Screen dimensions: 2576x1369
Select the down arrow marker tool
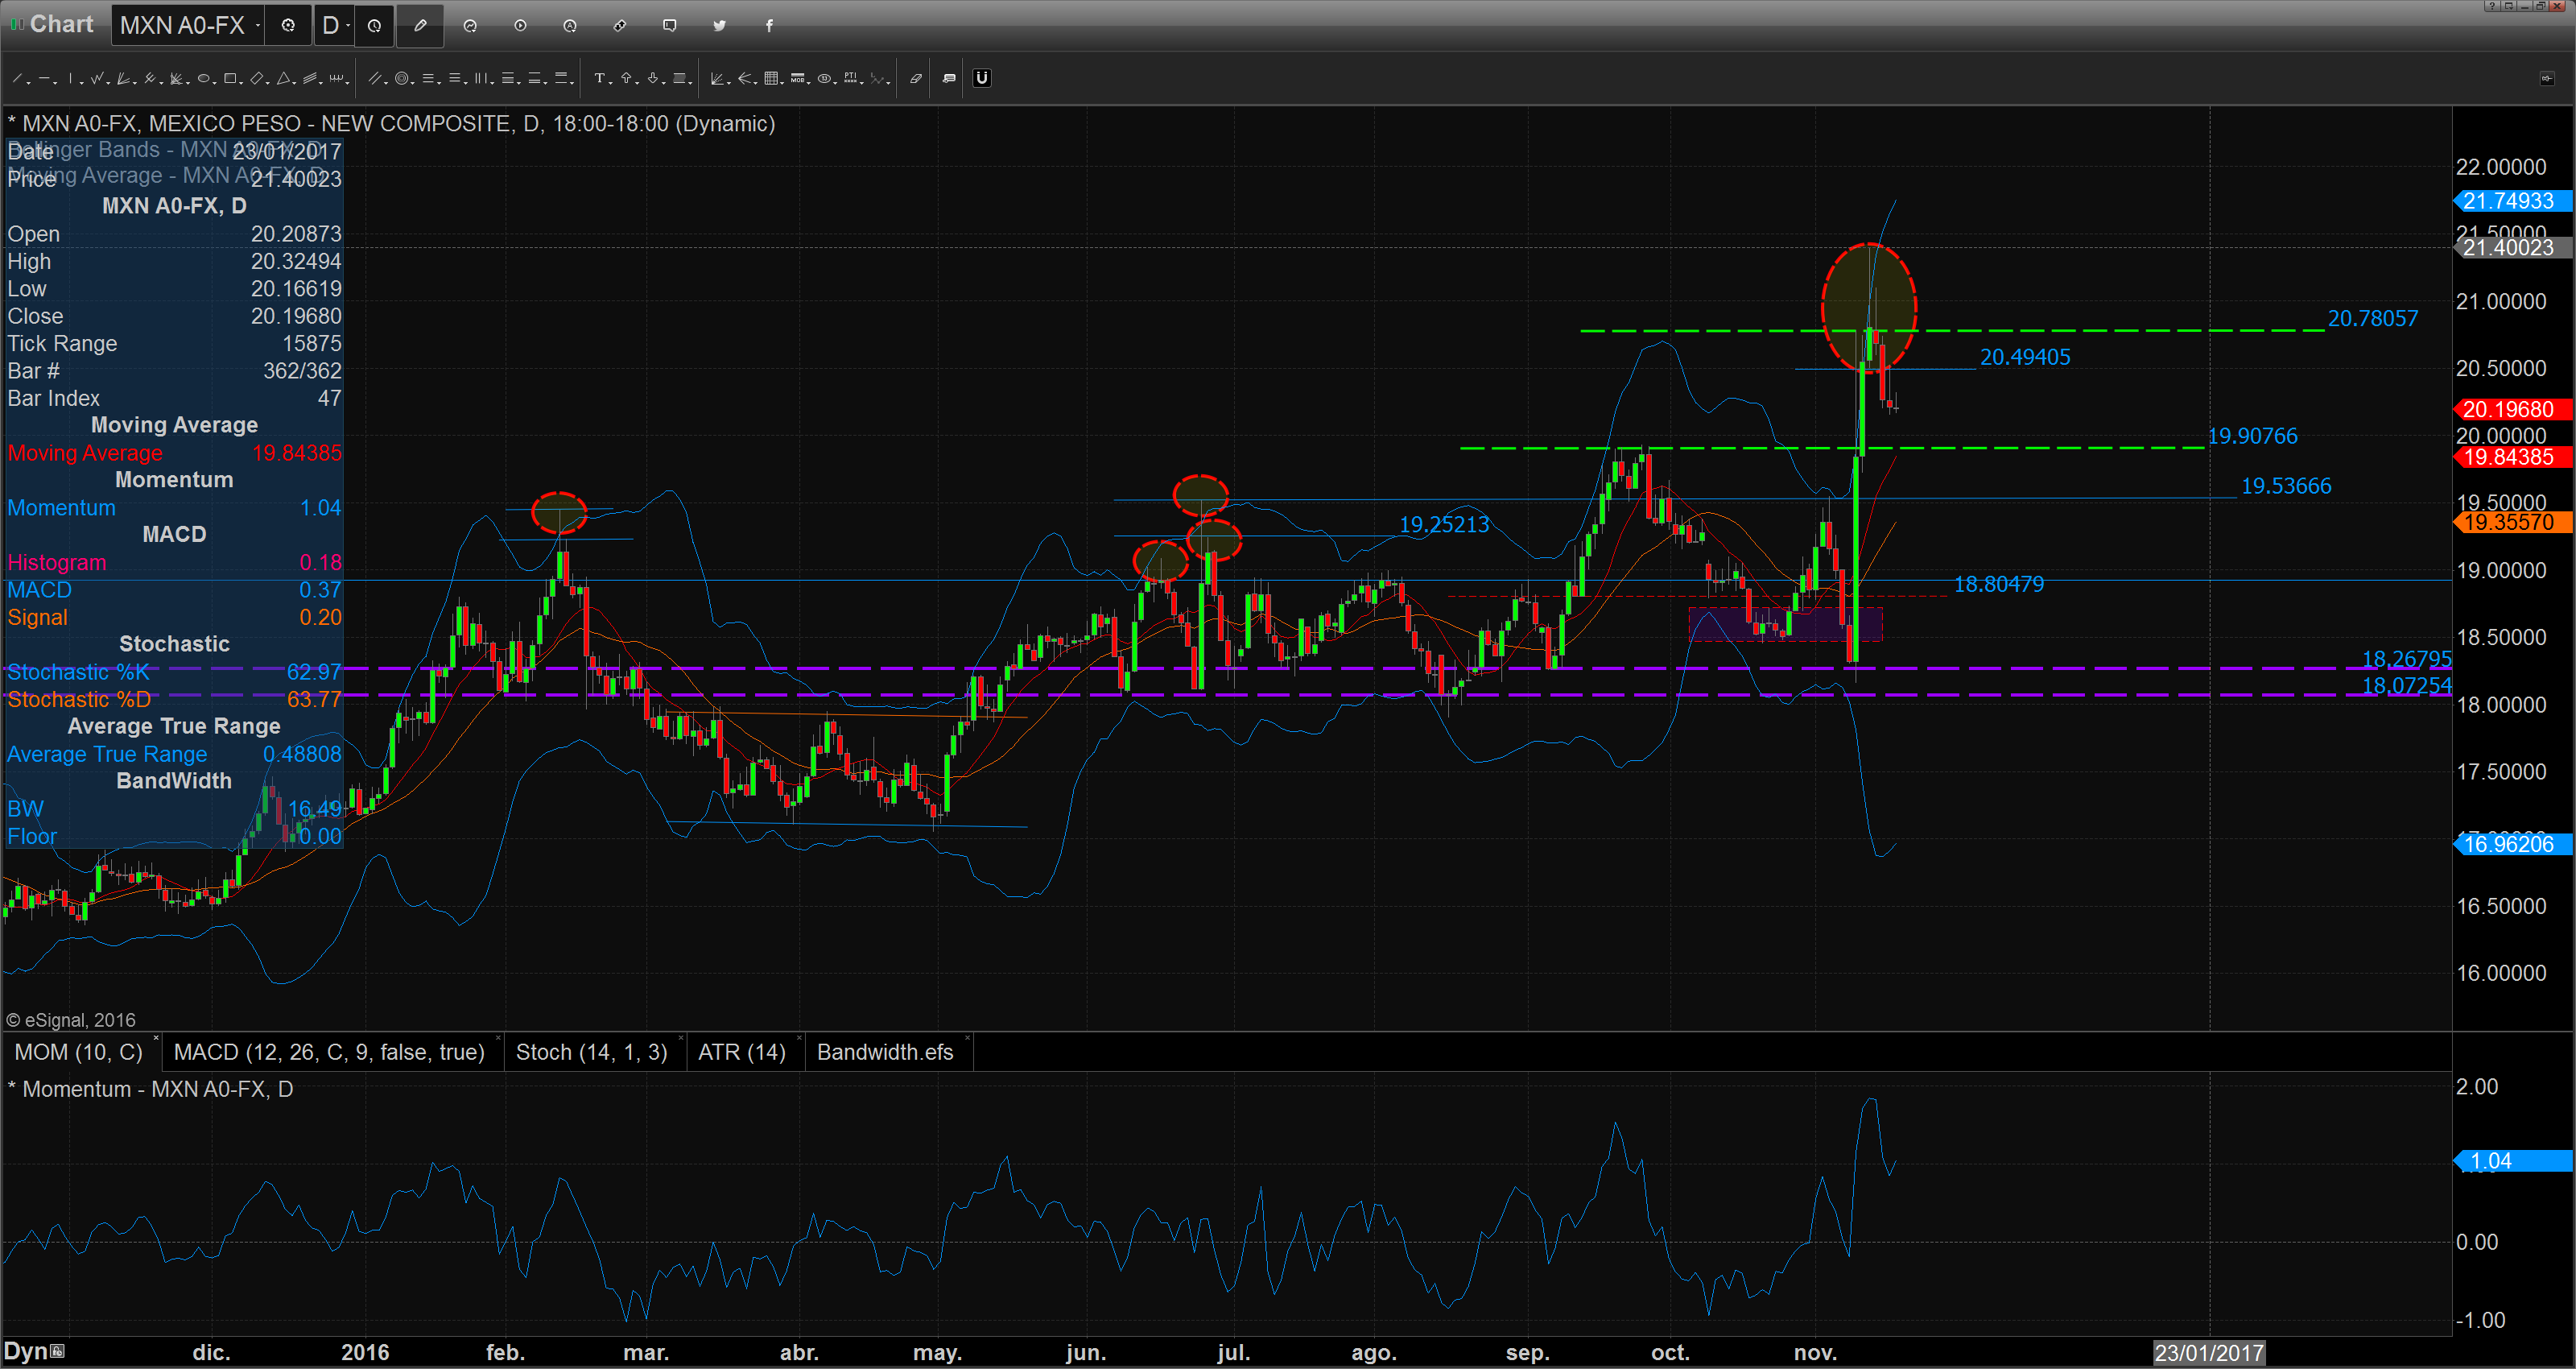[x=652, y=78]
